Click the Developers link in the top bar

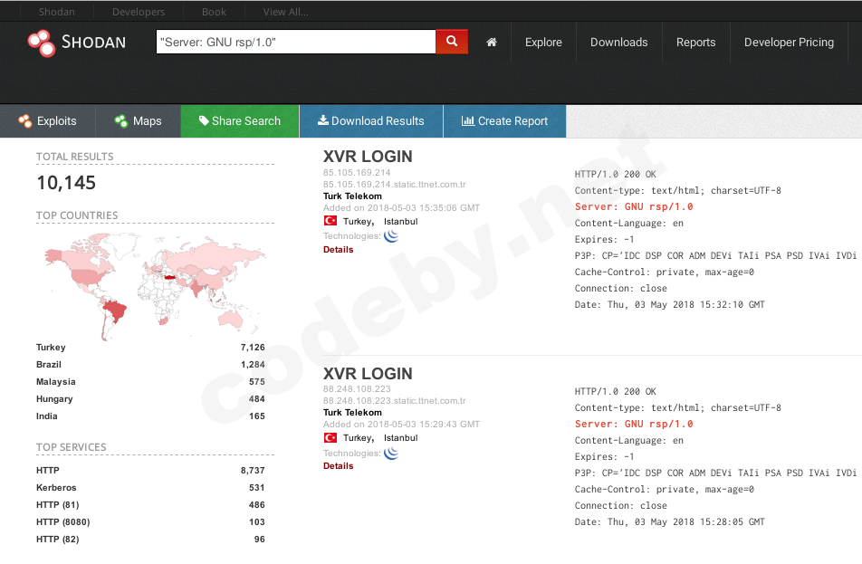(x=139, y=12)
